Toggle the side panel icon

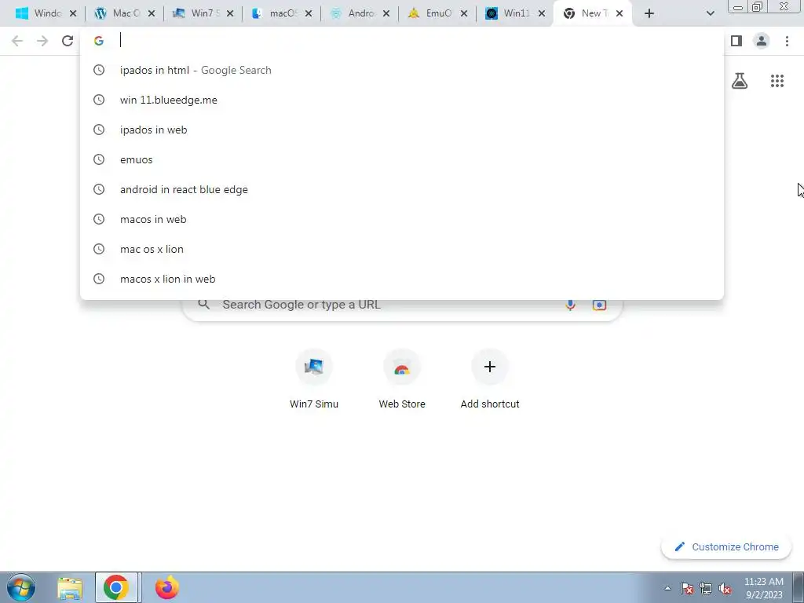pyautogui.click(x=736, y=41)
